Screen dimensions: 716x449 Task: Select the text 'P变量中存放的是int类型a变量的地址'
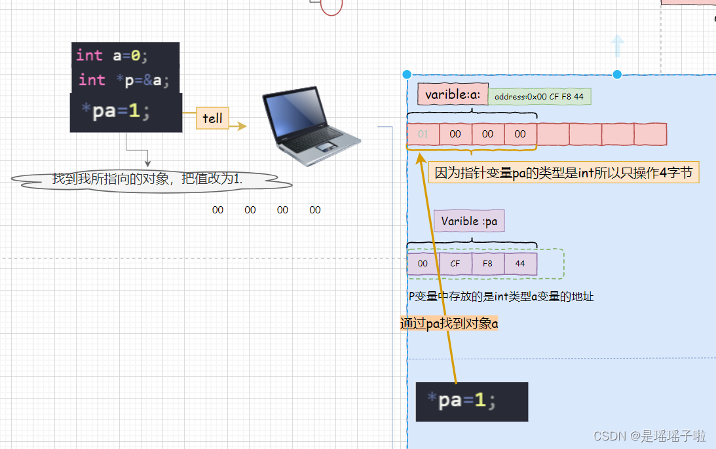[x=501, y=296]
